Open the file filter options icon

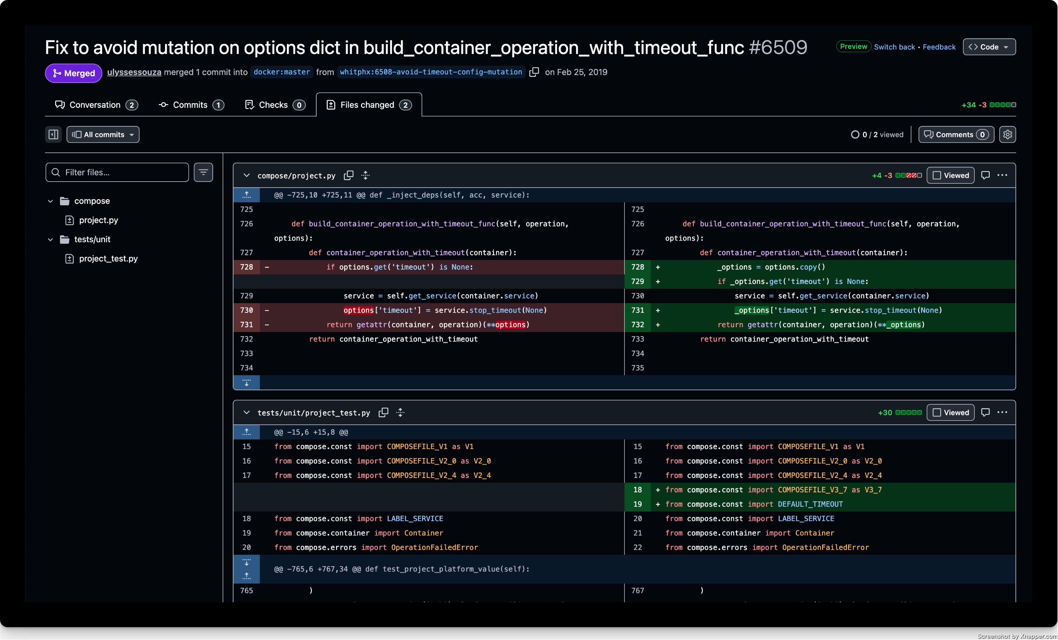(x=204, y=172)
